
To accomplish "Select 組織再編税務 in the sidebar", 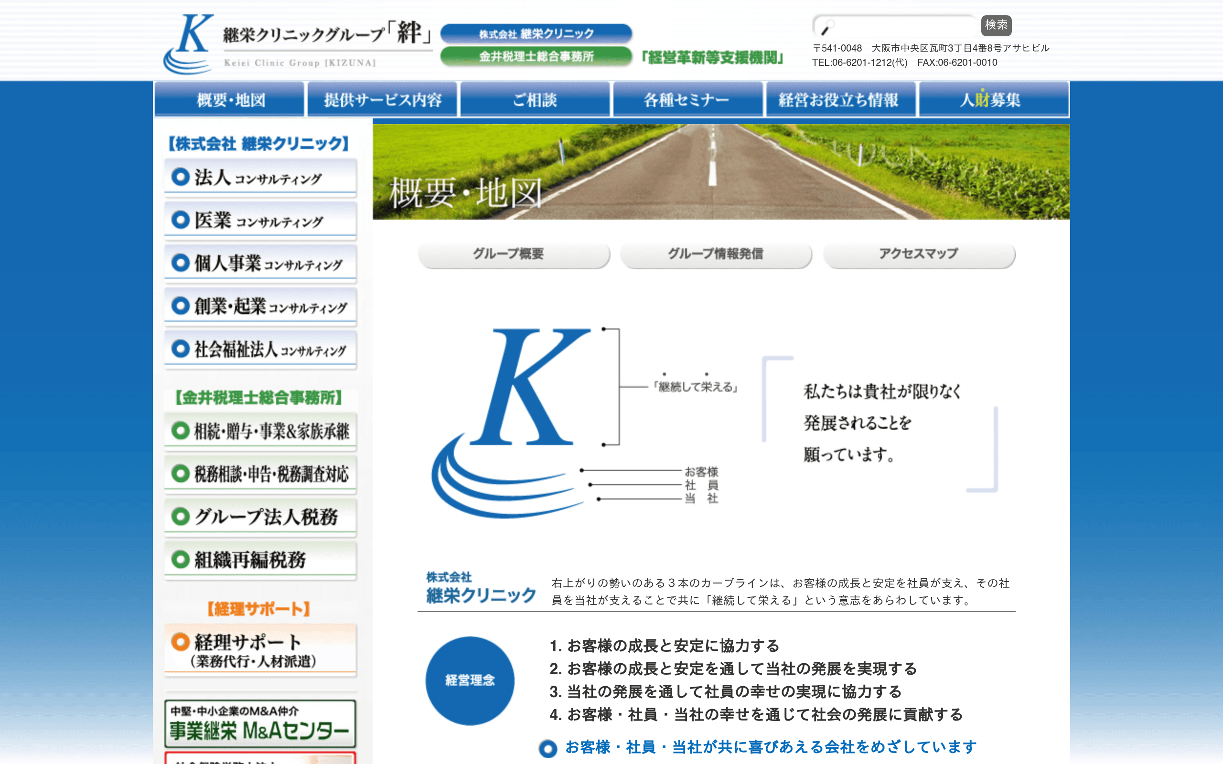I will point(260,561).
